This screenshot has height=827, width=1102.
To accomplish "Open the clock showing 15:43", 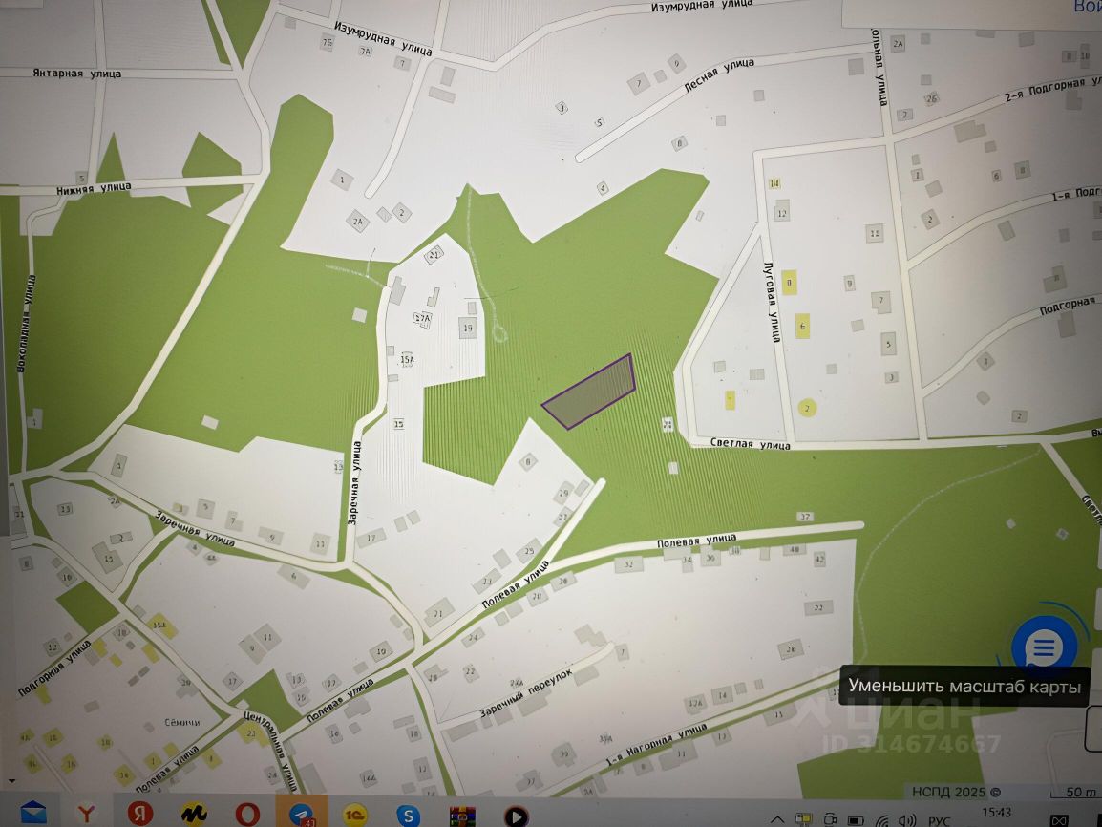I will click(x=997, y=813).
